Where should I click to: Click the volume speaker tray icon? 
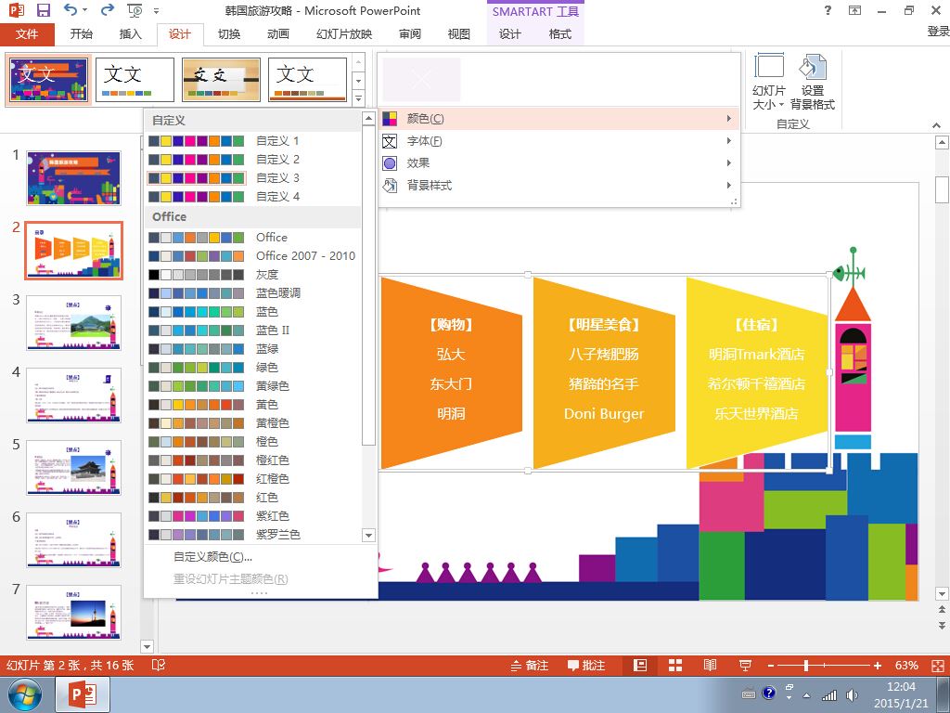pyautogui.click(x=852, y=695)
